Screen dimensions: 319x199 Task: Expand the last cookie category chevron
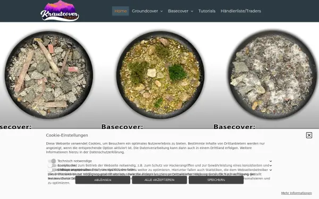click(271, 170)
